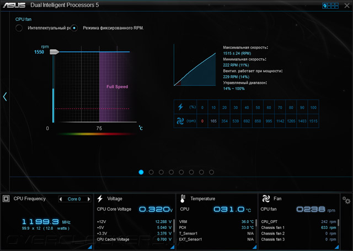Click the CPU Core Voltage 0.320 value
The width and height of the screenshot is (353, 251).
point(154,209)
